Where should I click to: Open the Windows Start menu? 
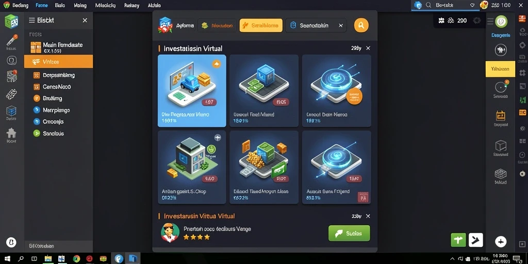tap(7, 259)
